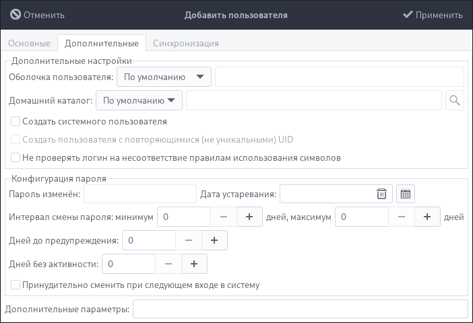Viewport: 473px width, 323px height.
Task: Open the calendar picker for expiration date
Action: coord(405,194)
